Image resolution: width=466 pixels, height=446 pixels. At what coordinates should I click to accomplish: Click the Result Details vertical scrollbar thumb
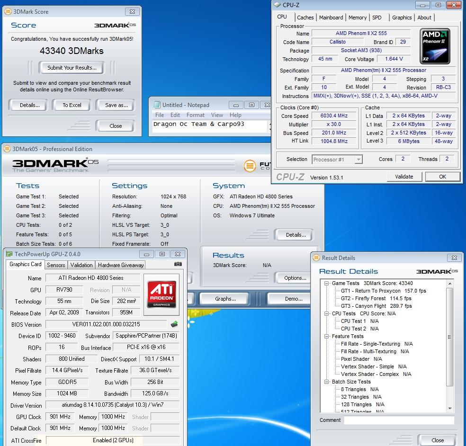[450, 337]
